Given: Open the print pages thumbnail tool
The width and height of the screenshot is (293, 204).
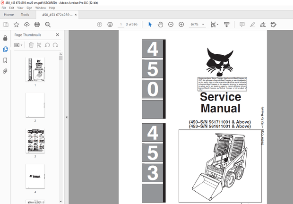Looking at the screenshot, I should [39, 45].
